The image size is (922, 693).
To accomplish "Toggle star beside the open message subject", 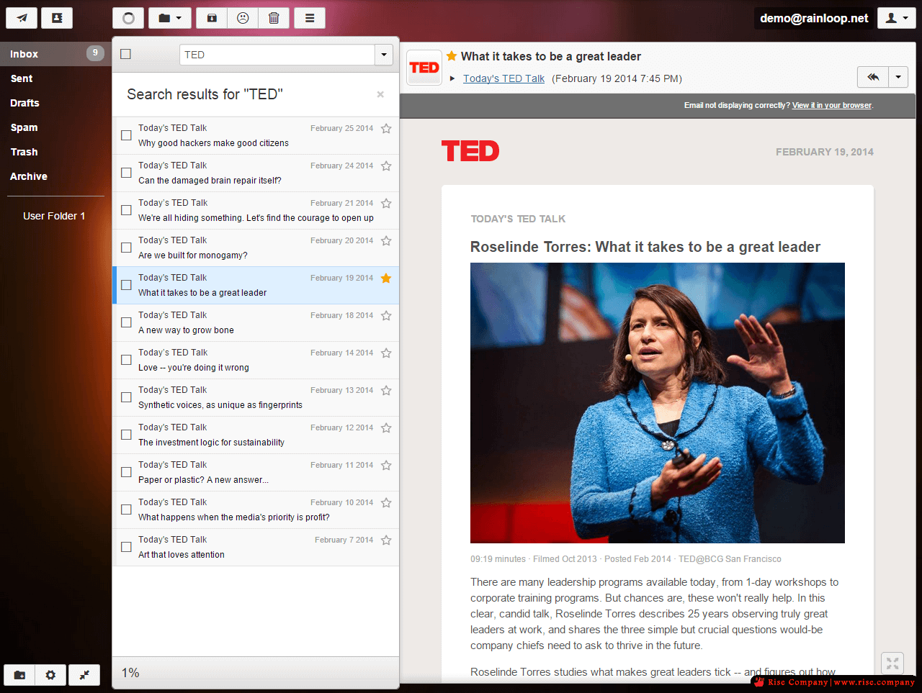I will point(452,55).
